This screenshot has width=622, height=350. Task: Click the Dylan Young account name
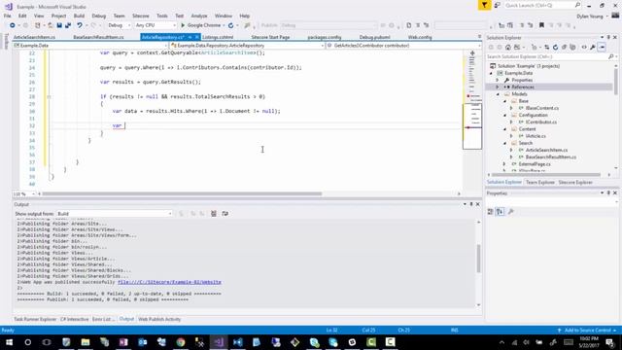(590, 17)
